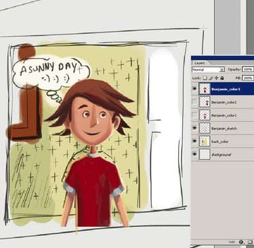Screen dimensions: 254x248
Task: Click the link layers icon in the Layers panel footer
Action: click(232, 242)
